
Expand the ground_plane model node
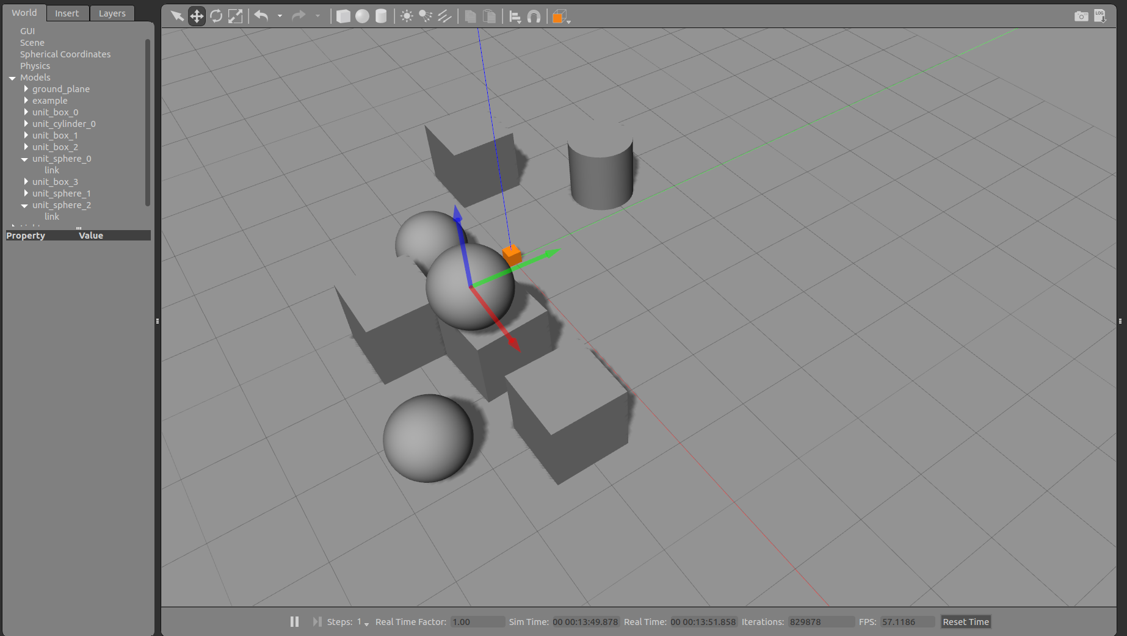pos(26,89)
